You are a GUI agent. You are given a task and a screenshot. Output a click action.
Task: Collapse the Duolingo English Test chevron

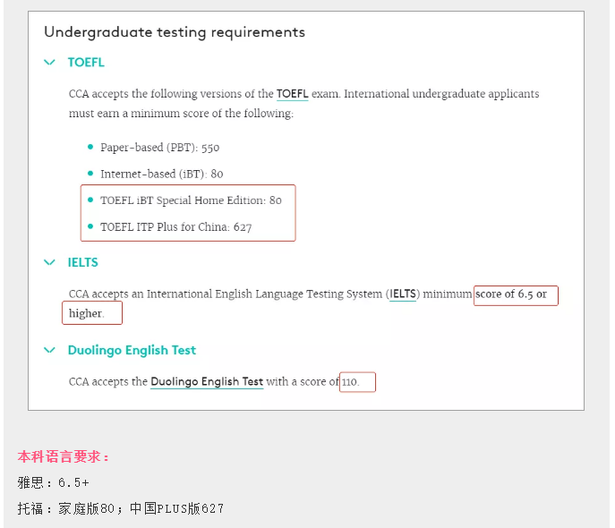pos(49,350)
